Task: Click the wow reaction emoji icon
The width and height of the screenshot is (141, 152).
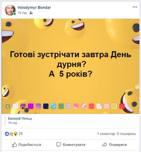Action: click(16, 134)
